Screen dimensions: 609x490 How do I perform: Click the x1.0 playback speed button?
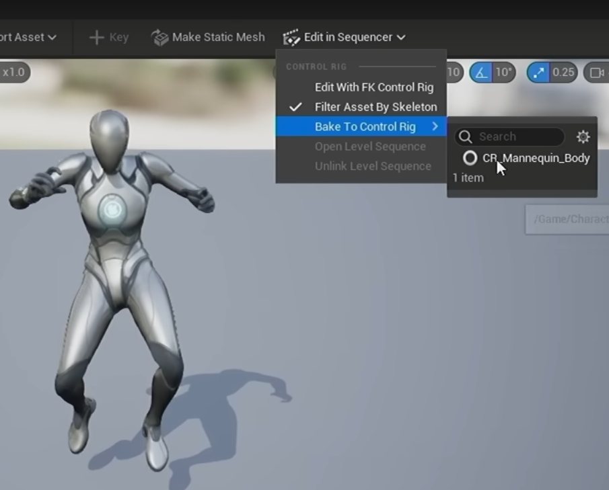coord(14,72)
